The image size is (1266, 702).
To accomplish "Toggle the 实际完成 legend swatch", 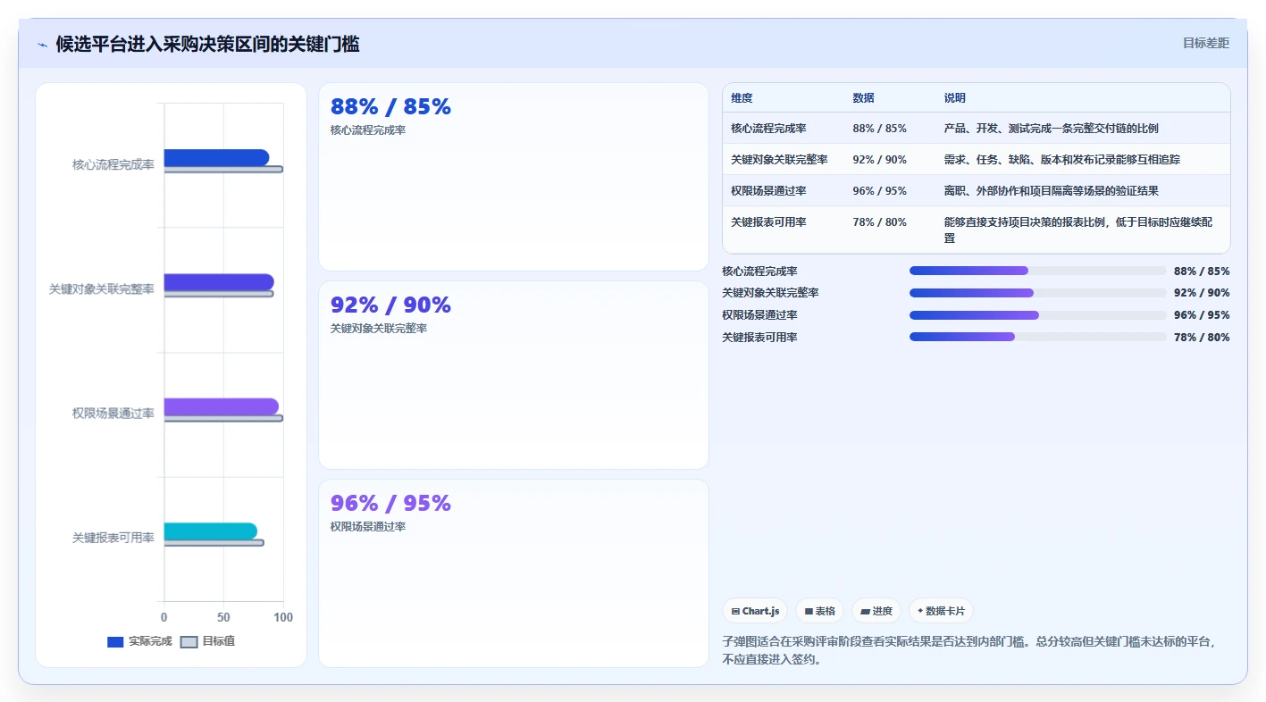I will click(115, 641).
